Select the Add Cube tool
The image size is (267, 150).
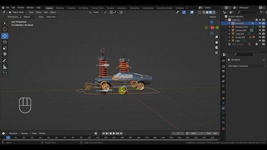coord(5,73)
